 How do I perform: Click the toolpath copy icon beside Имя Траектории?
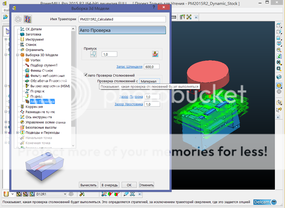tap(28, 19)
